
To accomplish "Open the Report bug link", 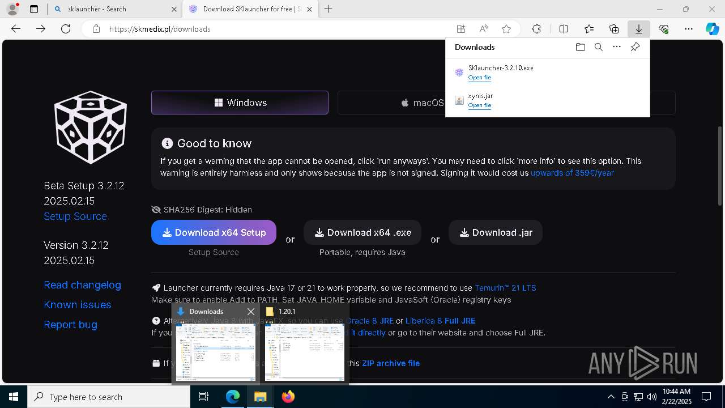I will point(71,325).
